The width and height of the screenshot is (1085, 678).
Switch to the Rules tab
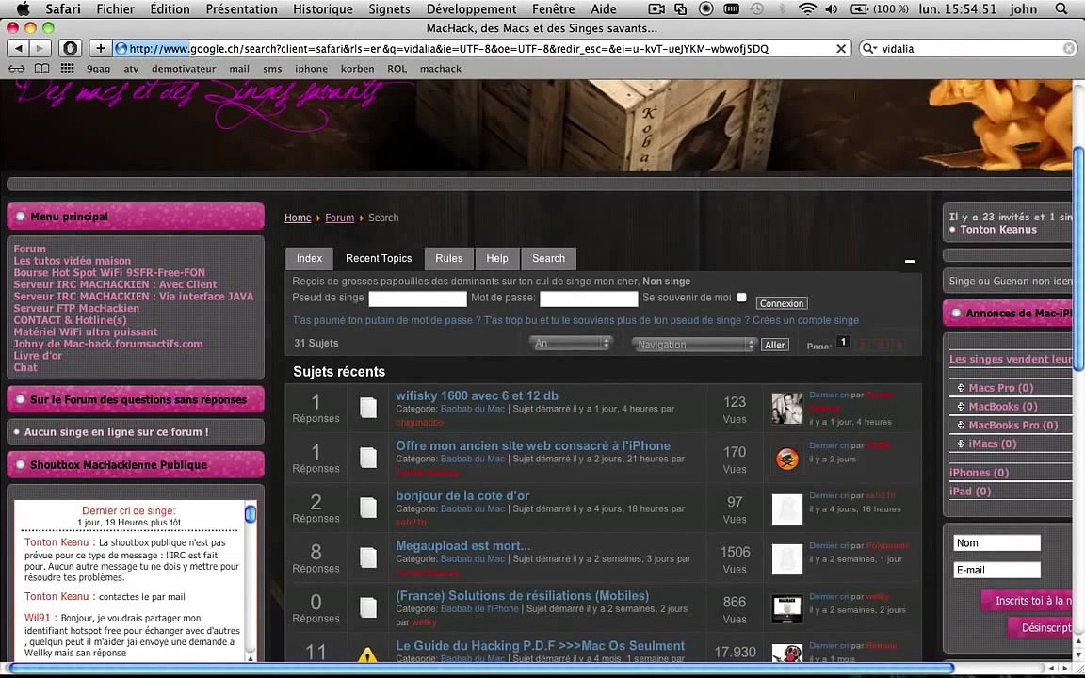tap(448, 258)
